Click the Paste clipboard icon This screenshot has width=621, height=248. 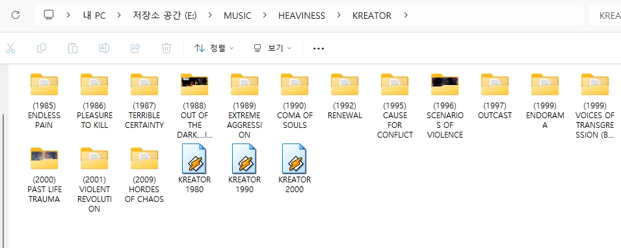click(x=72, y=48)
